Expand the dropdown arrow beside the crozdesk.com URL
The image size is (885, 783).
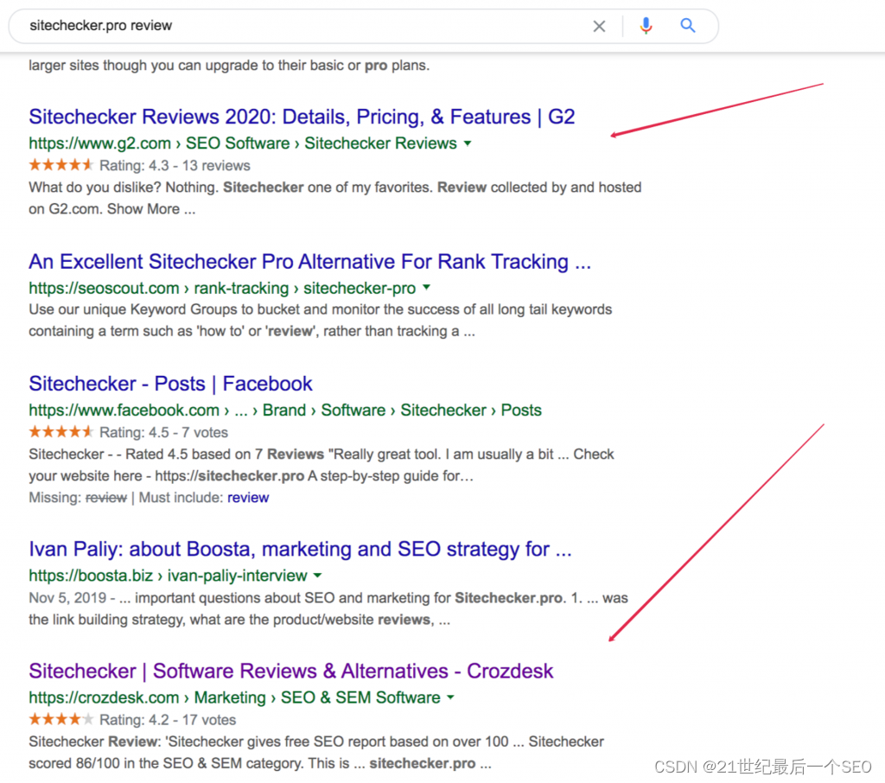[451, 697]
